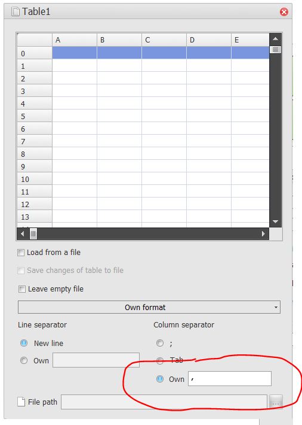Open the Own format dropdown
The image size is (302, 425).
point(149,307)
